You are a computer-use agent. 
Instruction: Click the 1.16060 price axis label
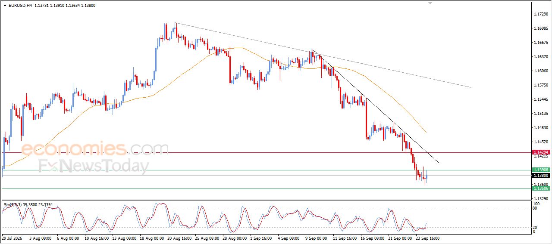point(540,71)
